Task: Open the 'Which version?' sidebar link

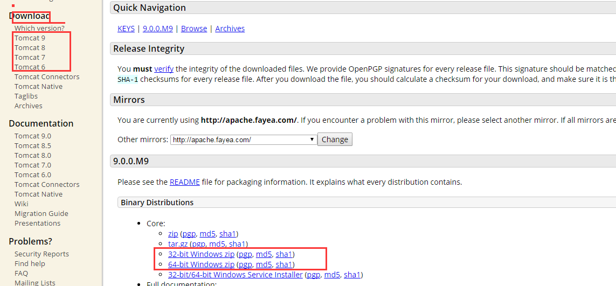Action: [39, 29]
